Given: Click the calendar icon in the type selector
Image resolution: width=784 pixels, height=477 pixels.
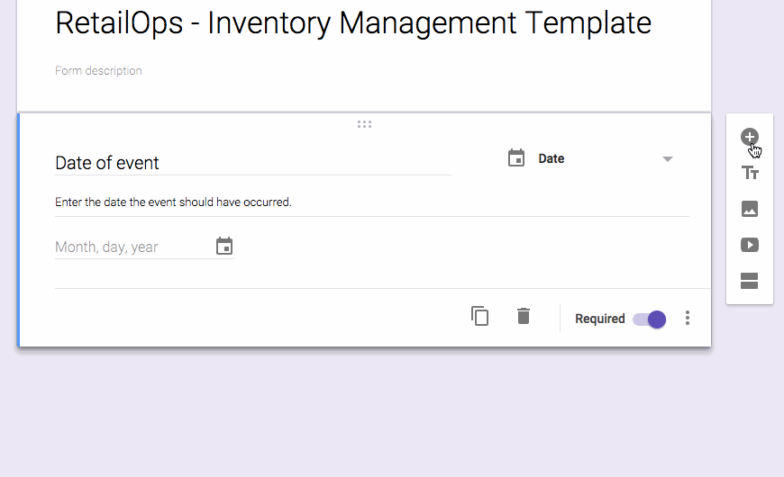Looking at the screenshot, I should coord(516,158).
